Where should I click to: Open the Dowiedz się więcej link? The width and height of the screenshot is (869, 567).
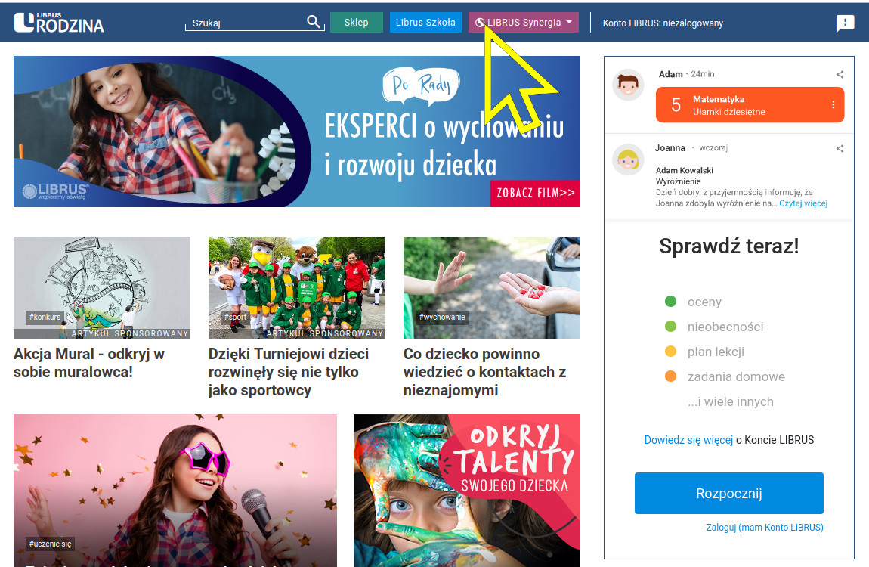688,440
